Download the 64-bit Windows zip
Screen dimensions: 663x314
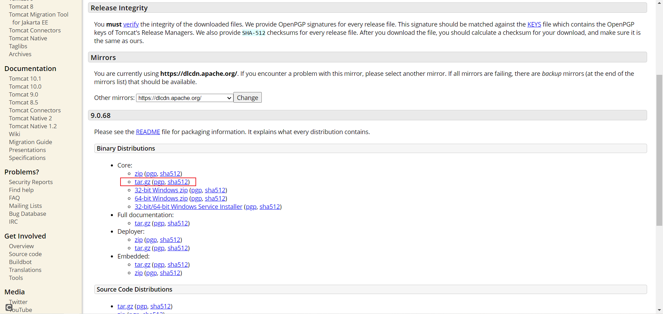coord(161,198)
